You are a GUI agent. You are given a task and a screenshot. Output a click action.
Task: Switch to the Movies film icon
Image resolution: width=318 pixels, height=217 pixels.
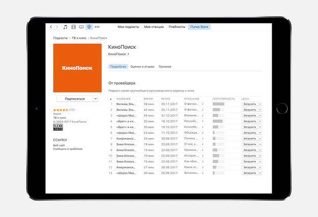(x=73, y=27)
